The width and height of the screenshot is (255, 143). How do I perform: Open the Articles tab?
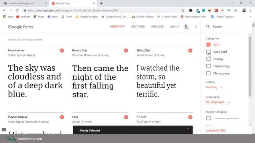[x=157, y=27]
